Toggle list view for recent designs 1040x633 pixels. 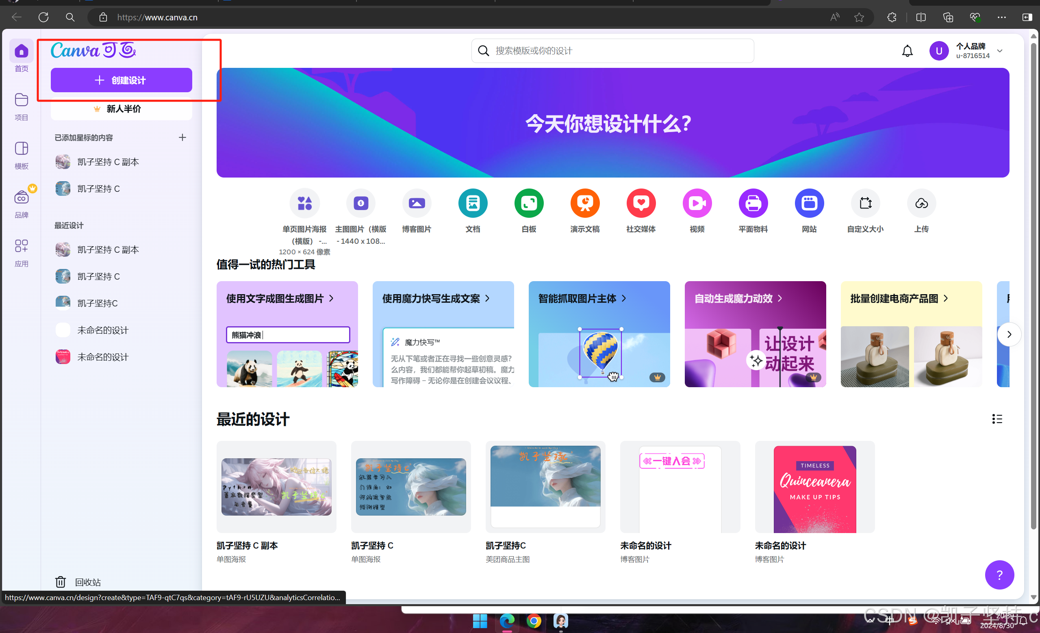tap(997, 418)
